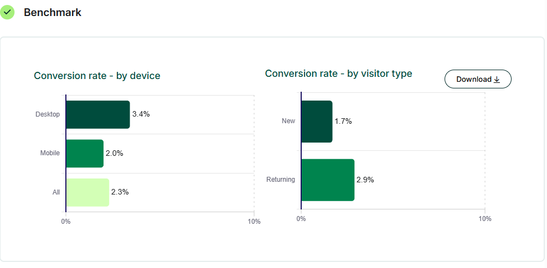547x268 pixels.
Task: Click the 1.7% New visitor value label
Action: (x=343, y=121)
